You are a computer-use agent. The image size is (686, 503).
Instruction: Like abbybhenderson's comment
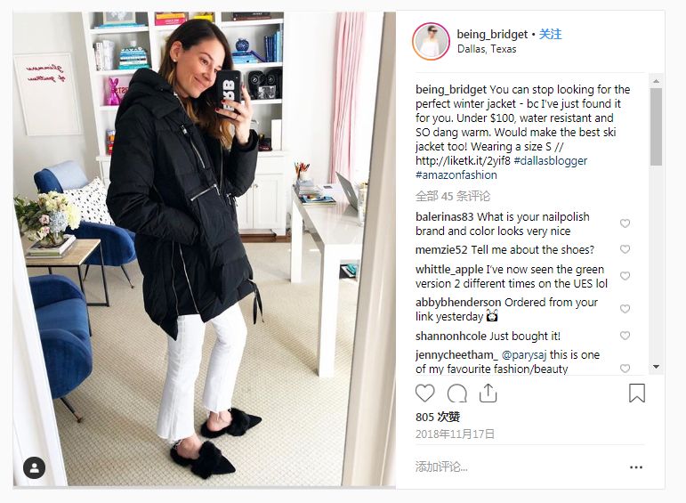coord(625,309)
